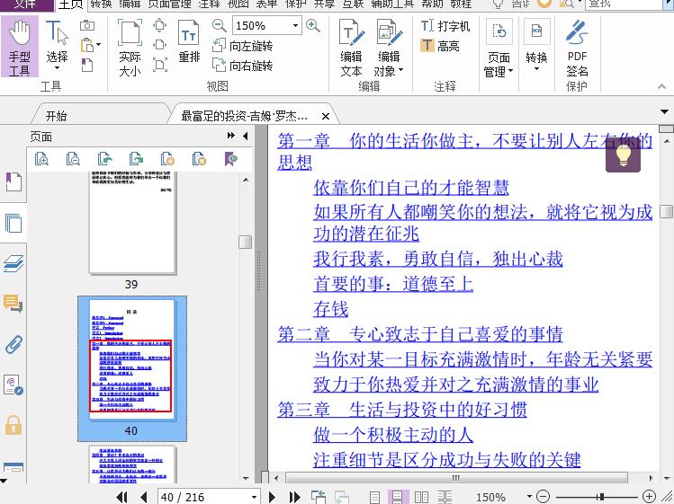This screenshot has width=674, height=504.
Task: Click rotate pages clockwise icon in Pages panel
Action: coord(136,159)
